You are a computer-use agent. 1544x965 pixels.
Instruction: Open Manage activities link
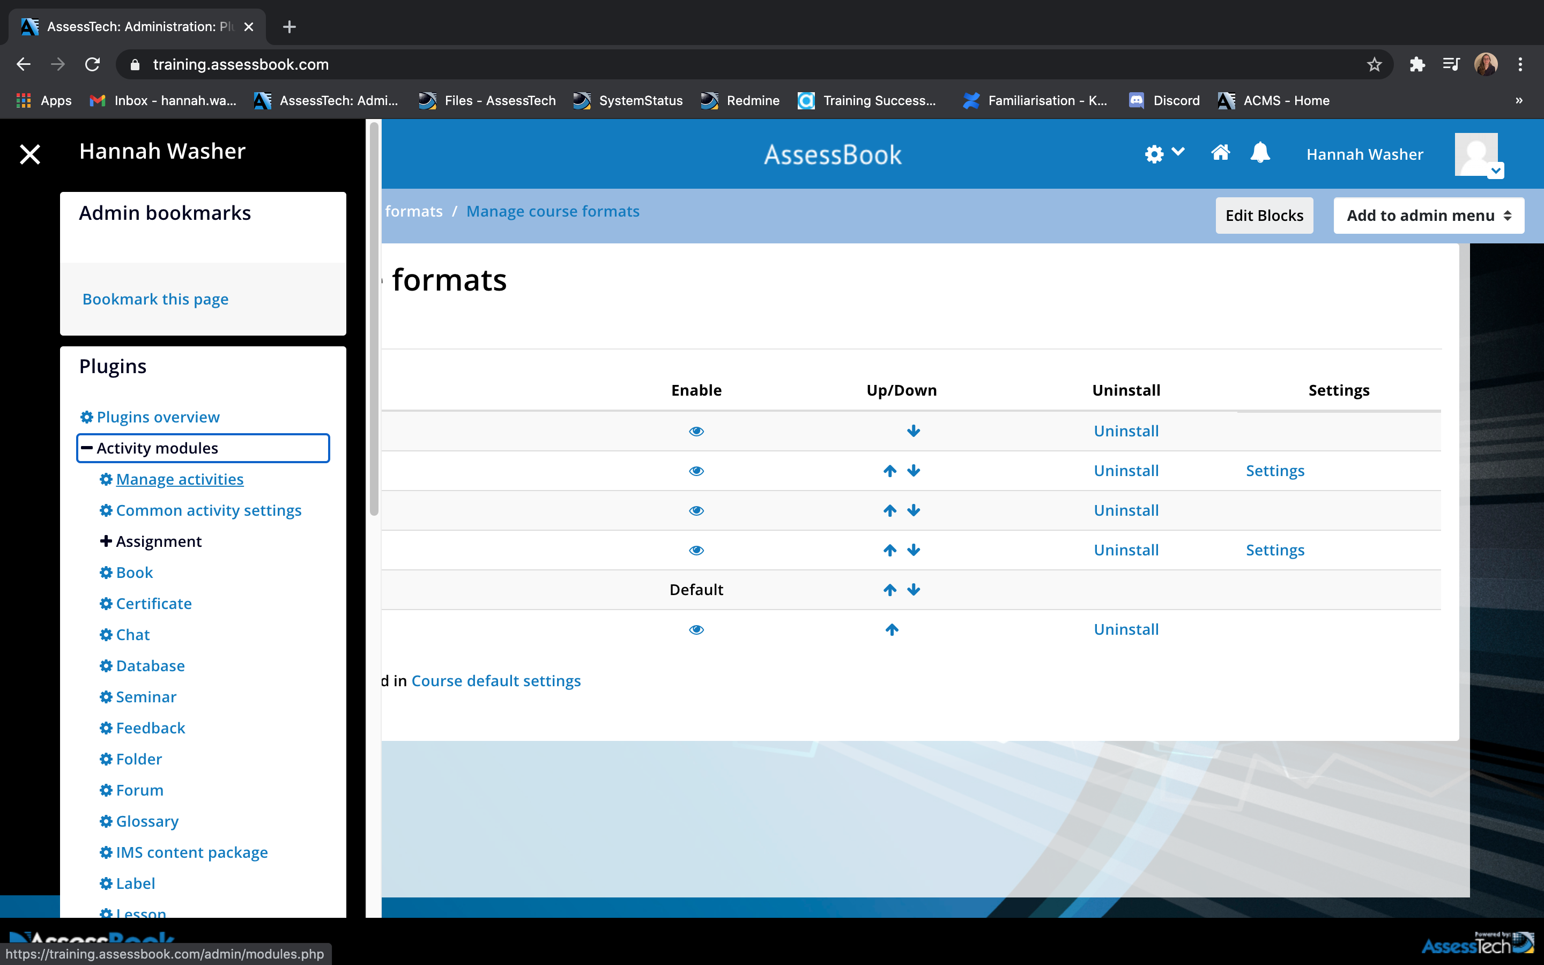(179, 479)
